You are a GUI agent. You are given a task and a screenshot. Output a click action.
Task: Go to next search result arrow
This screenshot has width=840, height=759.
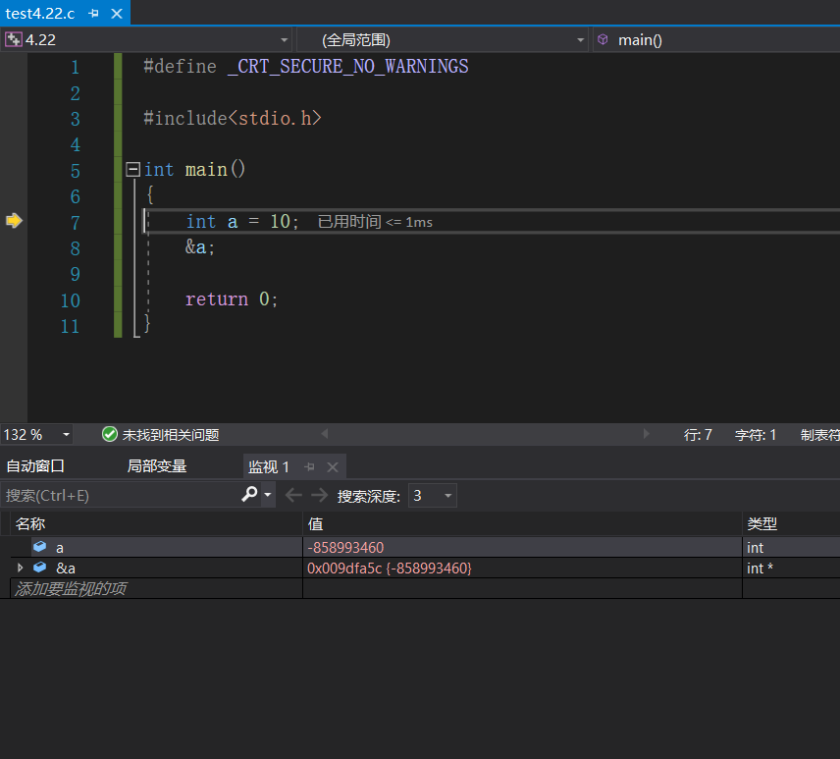tap(319, 495)
